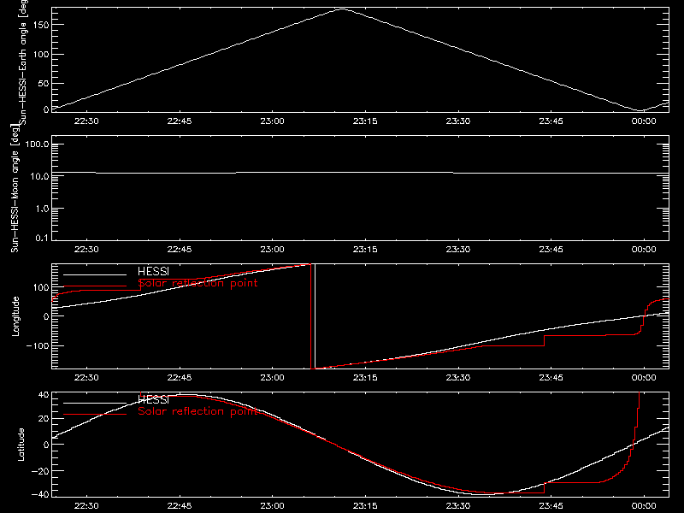Click 22:30 time label under Earth angle plot
Viewport: 684px width, 513px height.
(x=86, y=121)
